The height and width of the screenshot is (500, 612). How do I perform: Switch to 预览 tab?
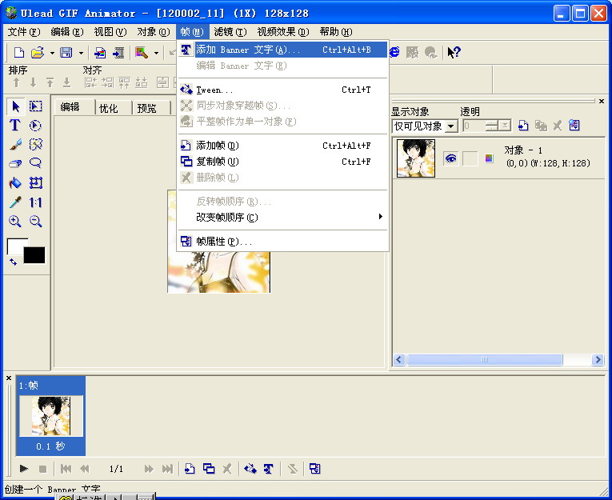(152, 108)
